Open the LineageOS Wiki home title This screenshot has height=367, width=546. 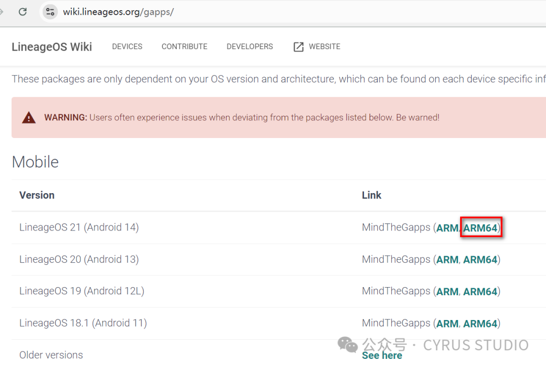coord(52,47)
